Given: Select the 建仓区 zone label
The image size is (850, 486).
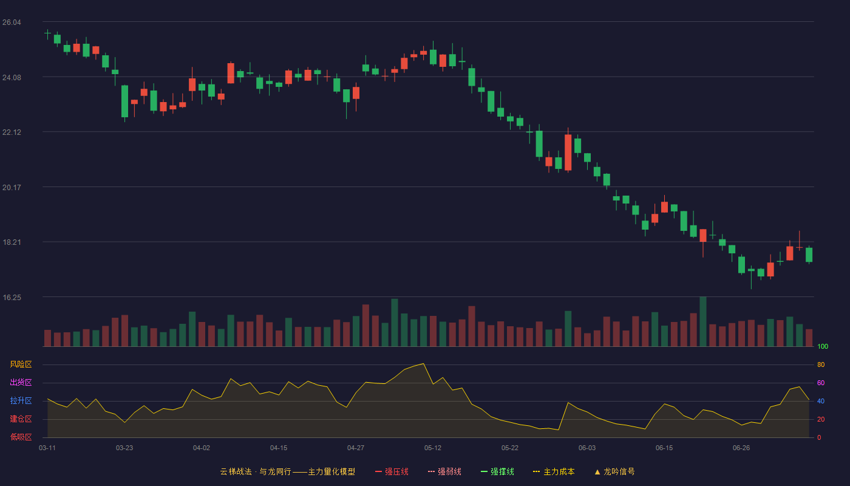Looking at the screenshot, I should coord(21,419).
